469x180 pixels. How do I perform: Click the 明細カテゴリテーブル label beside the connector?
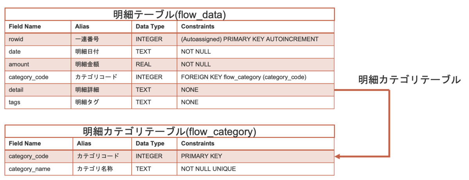click(x=410, y=80)
